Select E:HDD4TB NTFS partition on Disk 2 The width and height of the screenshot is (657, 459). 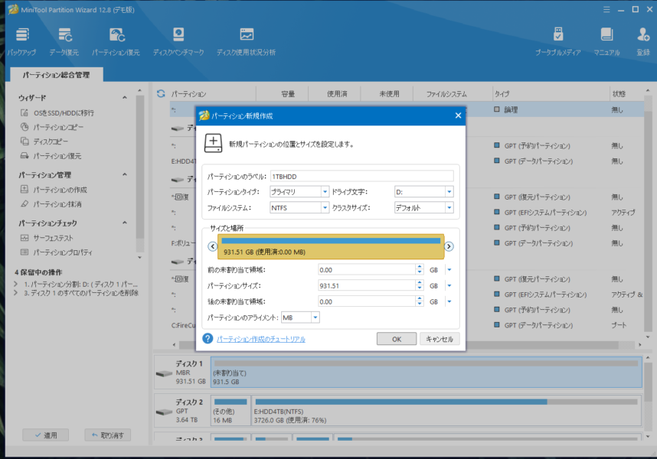click(x=446, y=411)
